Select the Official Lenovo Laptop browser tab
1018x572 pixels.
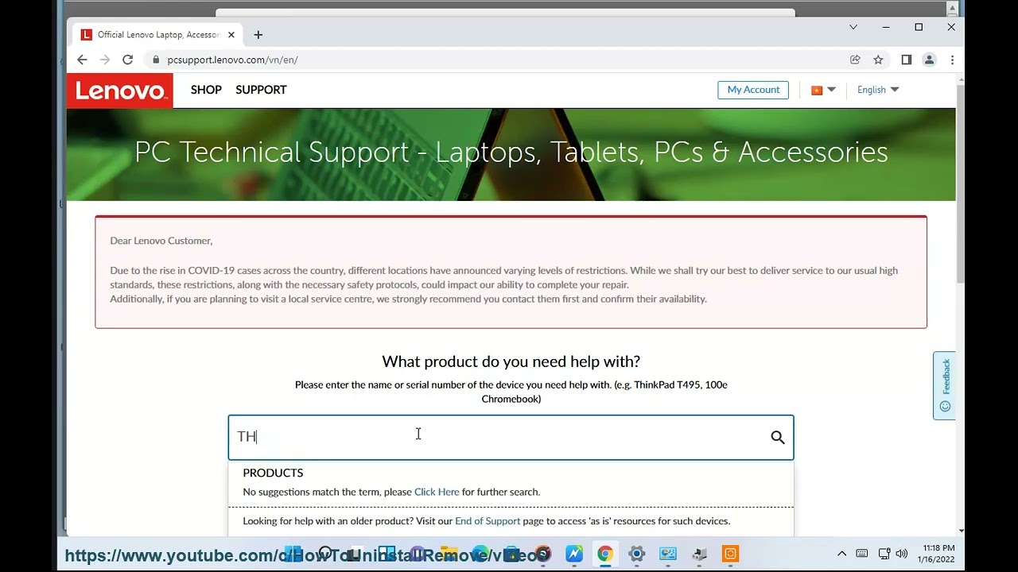[x=158, y=35]
